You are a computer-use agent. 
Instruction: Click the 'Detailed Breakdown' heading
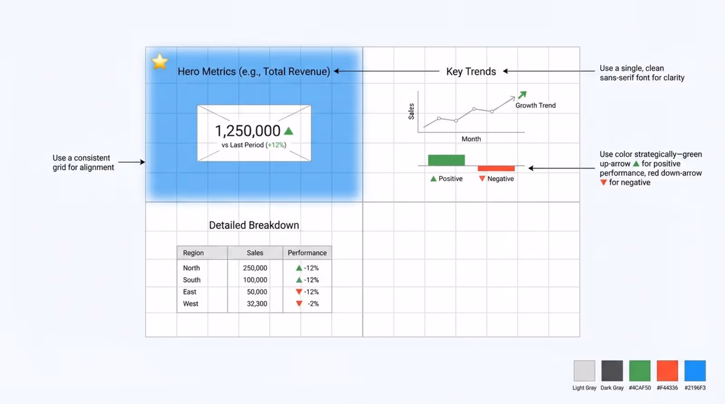pyautogui.click(x=254, y=225)
